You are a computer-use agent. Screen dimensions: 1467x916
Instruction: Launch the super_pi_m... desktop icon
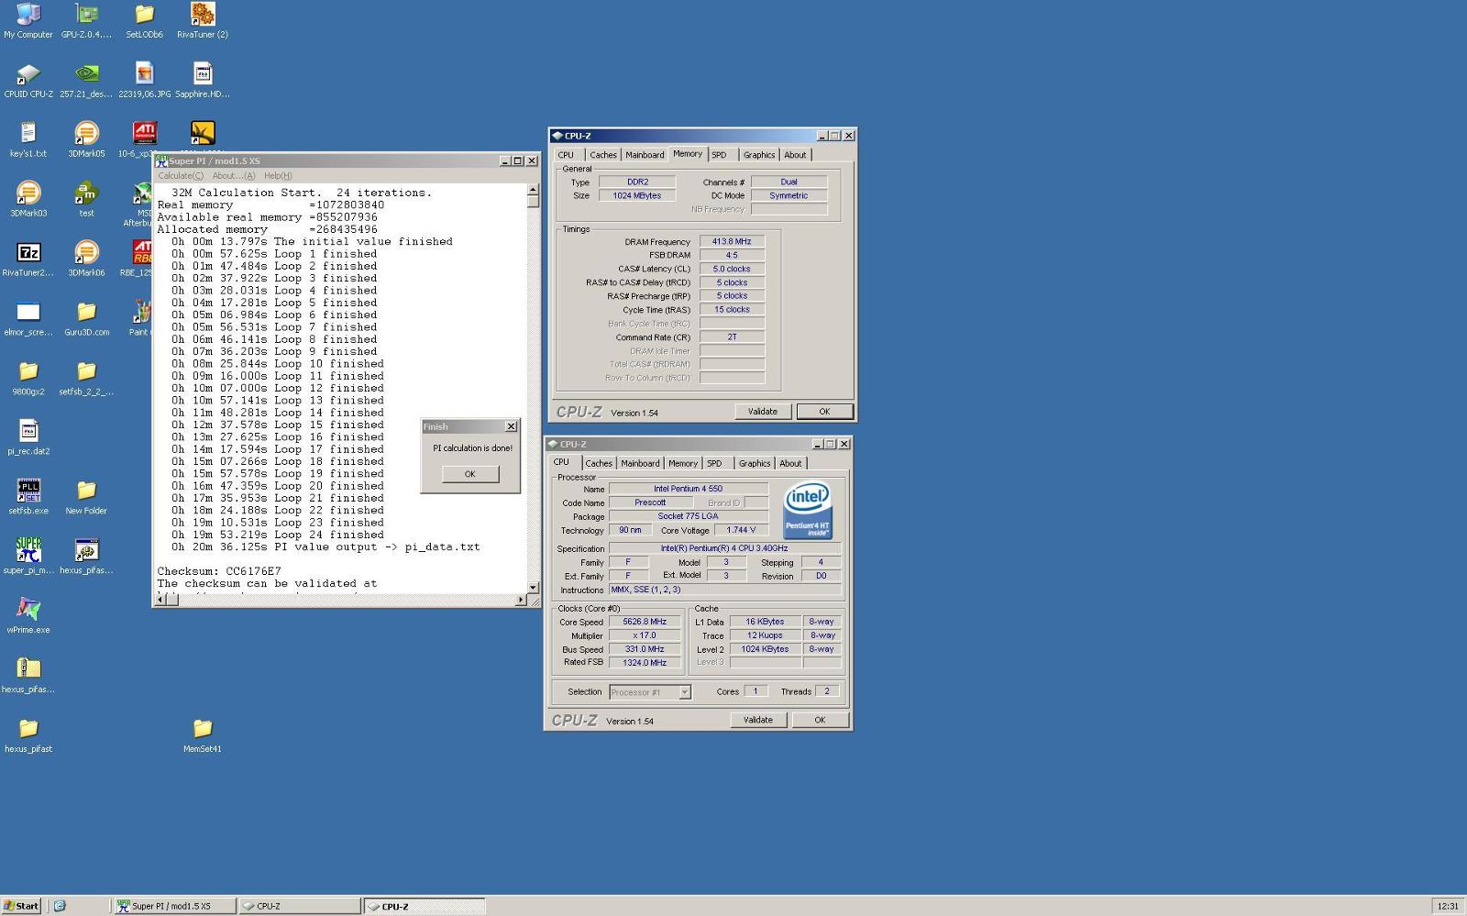[28, 557]
